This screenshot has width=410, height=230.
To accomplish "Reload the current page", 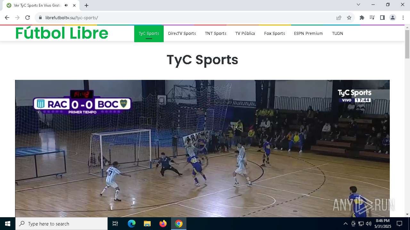I will tap(28, 18).
